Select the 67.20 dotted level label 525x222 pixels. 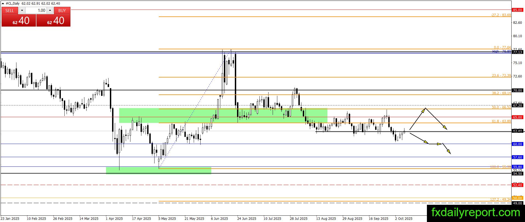pyautogui.click(x=517, y=105)
